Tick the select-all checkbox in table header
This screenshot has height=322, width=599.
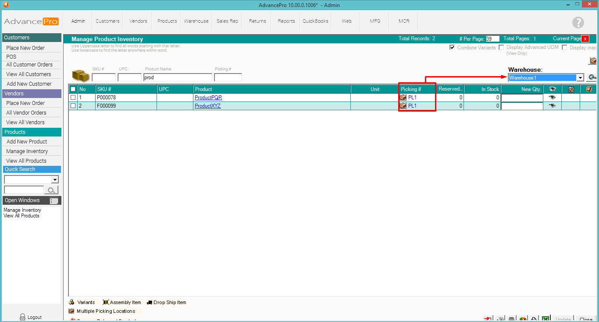73,89
